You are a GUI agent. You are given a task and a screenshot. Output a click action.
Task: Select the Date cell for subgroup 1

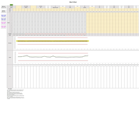[x=14, y=9]
